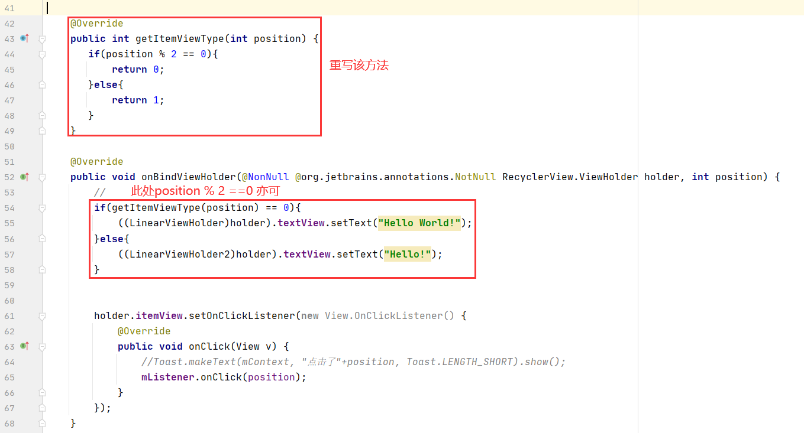
Task: Click line number 50 in the gutter
Action: pos(9,146)
